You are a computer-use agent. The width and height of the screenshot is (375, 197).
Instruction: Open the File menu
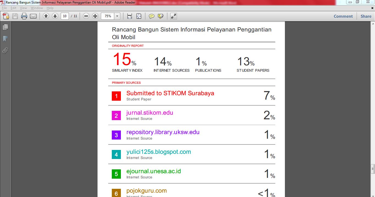pyautogui.click(x=4, y=8)
